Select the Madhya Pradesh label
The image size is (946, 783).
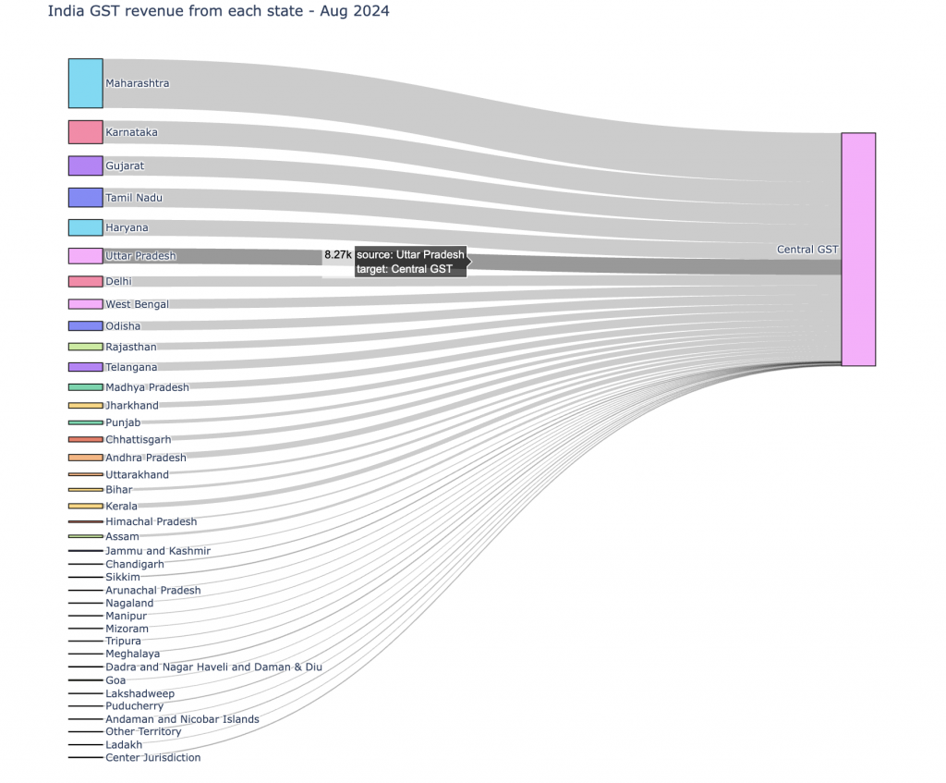click(147, 387)
